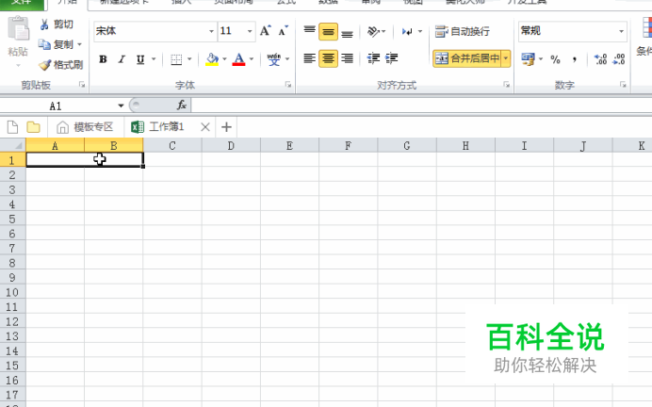Increase decimal places icon

tap(600, 59)
